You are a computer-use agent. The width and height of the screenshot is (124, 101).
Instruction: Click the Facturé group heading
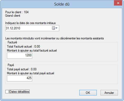(12, 42)
